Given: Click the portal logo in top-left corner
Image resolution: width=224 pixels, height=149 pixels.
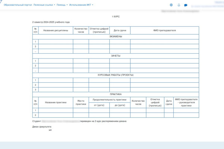Looking at the screenshot, I should (1, 4).
